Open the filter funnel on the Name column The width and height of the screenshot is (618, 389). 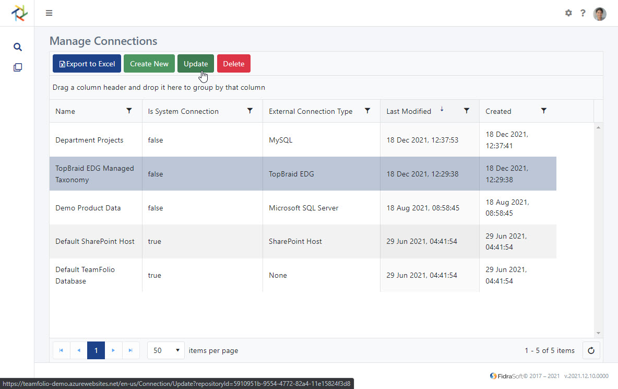tap(129, 111)
